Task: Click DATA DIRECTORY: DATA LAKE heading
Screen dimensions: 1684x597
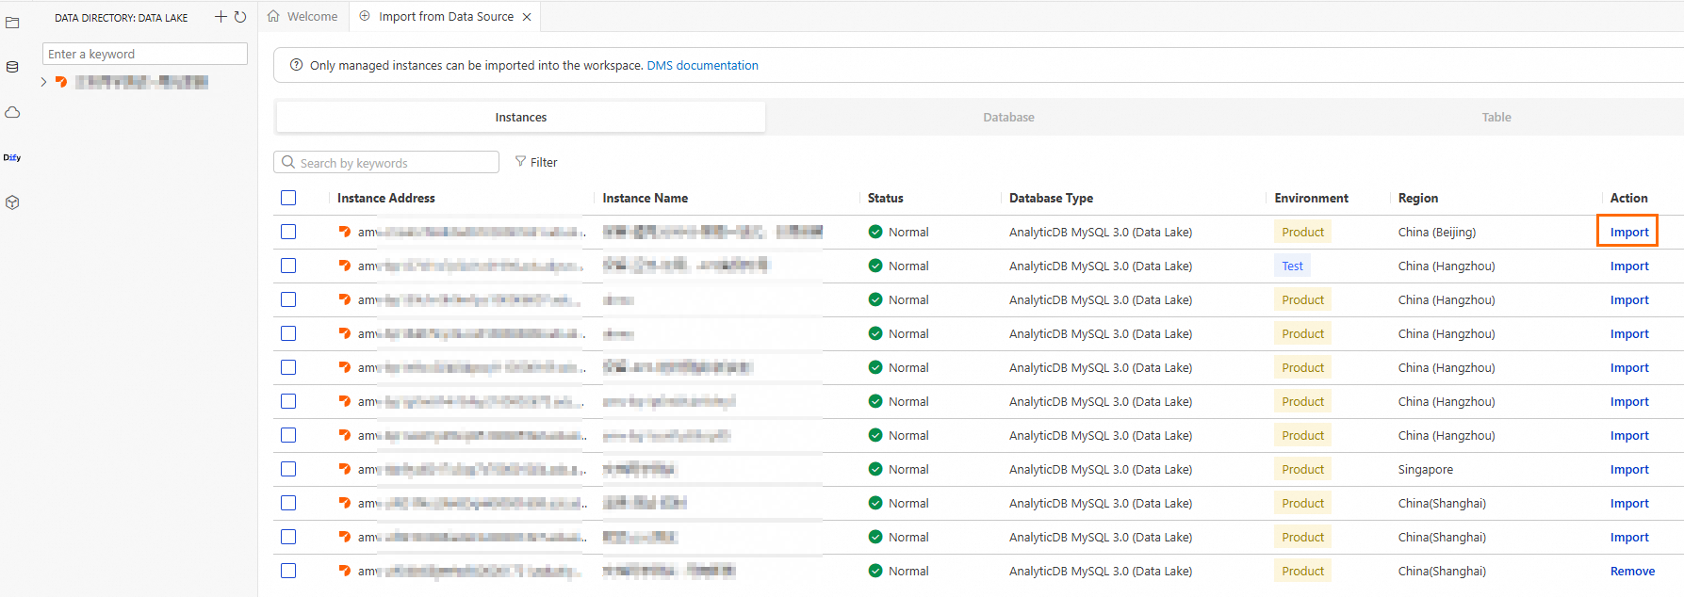Action: click(121, 18)
